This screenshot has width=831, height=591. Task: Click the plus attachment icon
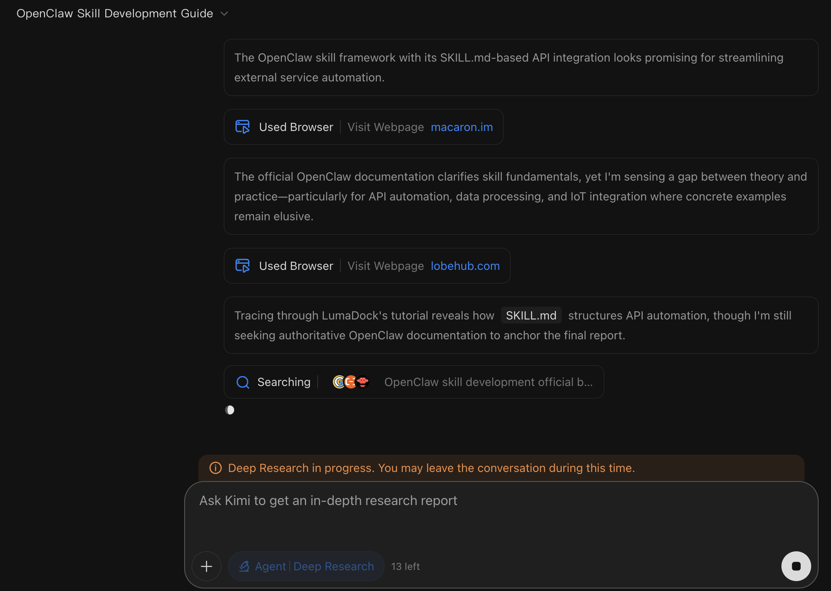coord(207,566)
